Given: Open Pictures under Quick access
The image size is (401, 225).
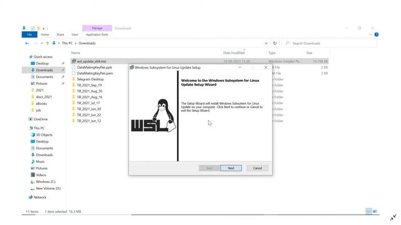Looking at the screenshot, I should (41, 83).
